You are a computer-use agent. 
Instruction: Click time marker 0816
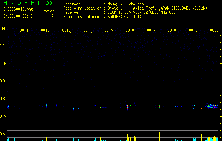tap(130, 30)
